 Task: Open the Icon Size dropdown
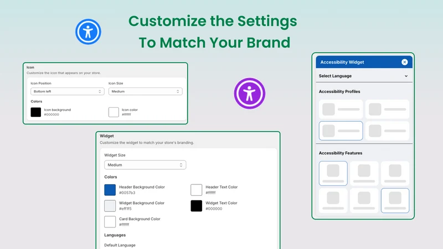[x=146, y=91]
